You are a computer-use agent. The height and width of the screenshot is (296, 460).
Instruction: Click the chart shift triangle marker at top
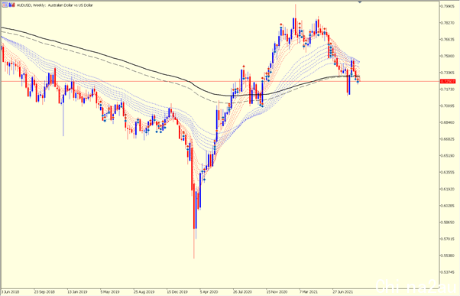click(360, 2)
